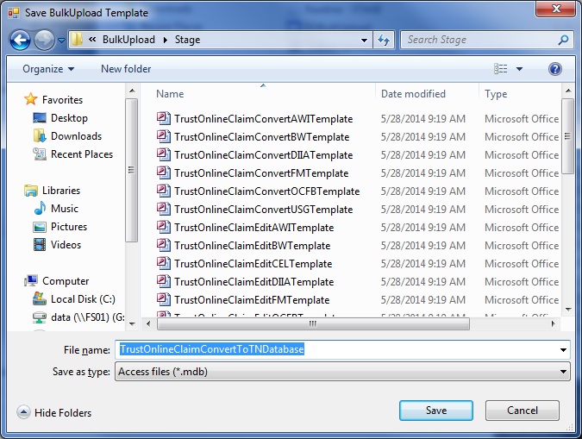Click the Help question mark icon
This screenshot has width=582, height=439.
[555, 69]
